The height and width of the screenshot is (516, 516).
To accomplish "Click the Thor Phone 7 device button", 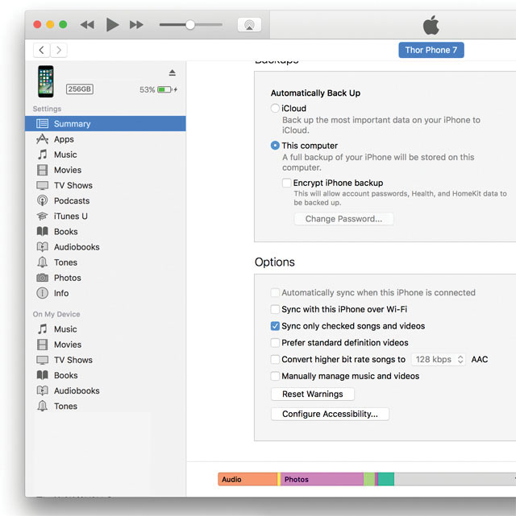I will [x=431, y=50].
